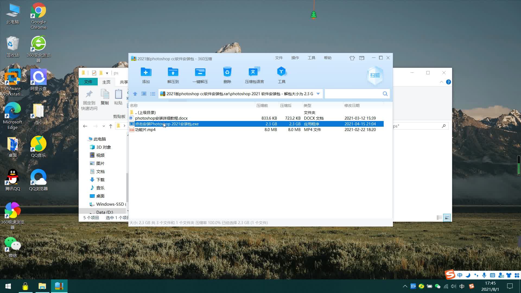Screen dimensions: 521x293
Task: Sort by 压缩后 column header
Action: point(291,106)
